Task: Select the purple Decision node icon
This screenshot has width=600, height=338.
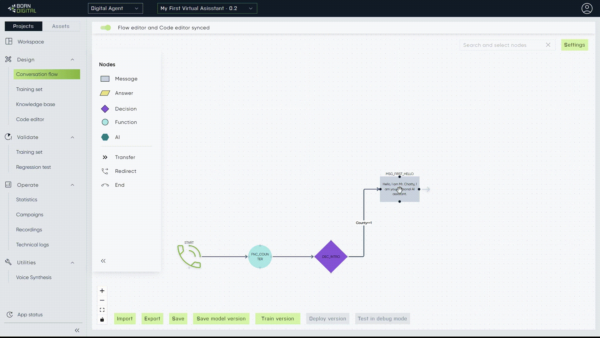Action: pyautogui.click(x=105, y=109)
